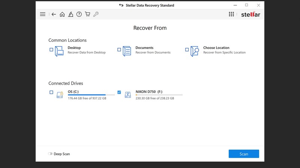This screenshot has width=300, height=168.
Task: Click the 'Common Locations' heading
Action: pos(67,40)
